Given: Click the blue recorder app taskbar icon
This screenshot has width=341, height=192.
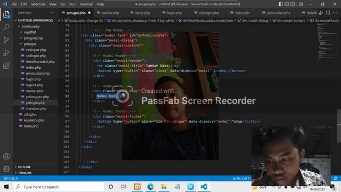Looking at the screenshot, I should [x=191, y=187].
